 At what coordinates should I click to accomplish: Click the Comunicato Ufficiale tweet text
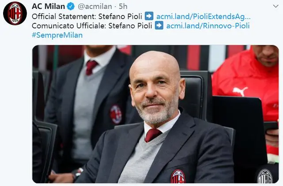92,26
